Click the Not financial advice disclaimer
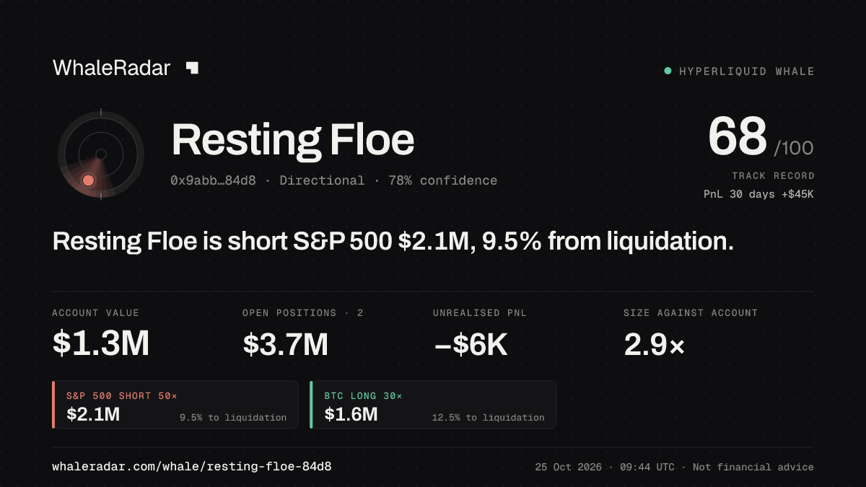Viewport: 866px width, 487px height. click(x=753, y=468)
